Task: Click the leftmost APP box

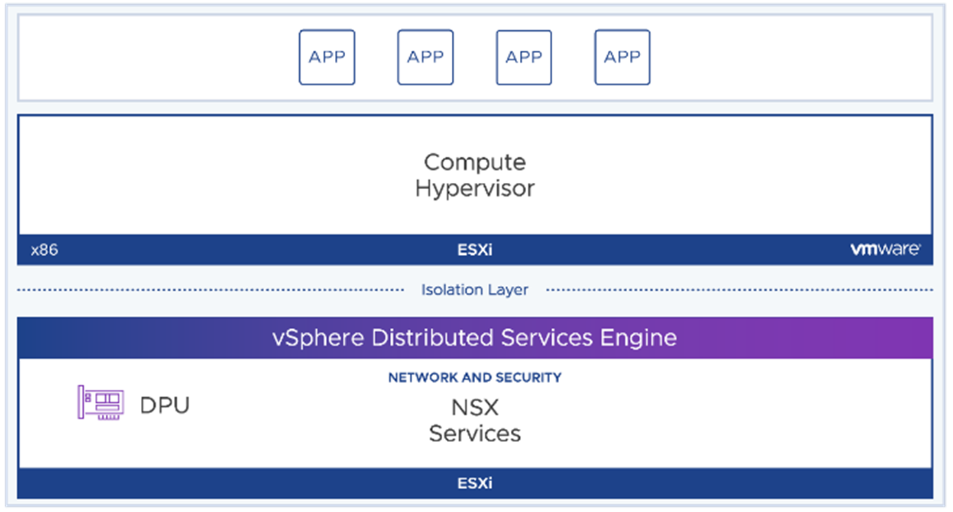Action: click(327, 57)
